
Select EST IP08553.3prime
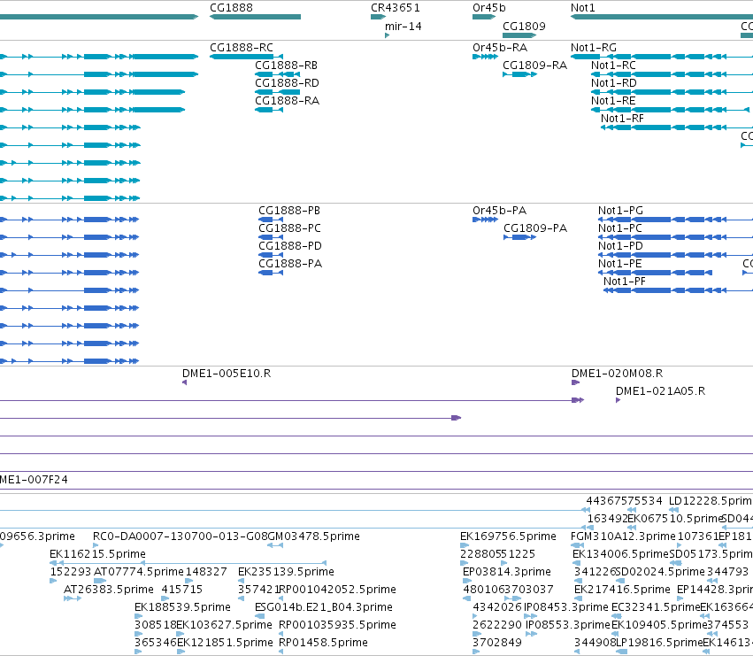coord(568,625)
